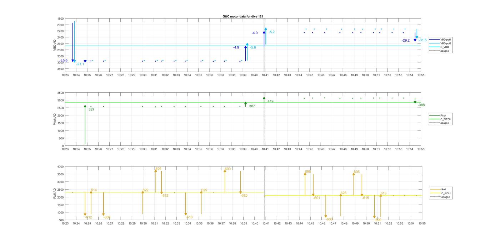
Task: Click the dark blue VBD pot1 line sample in legend
Action: (x=434, y=40)
